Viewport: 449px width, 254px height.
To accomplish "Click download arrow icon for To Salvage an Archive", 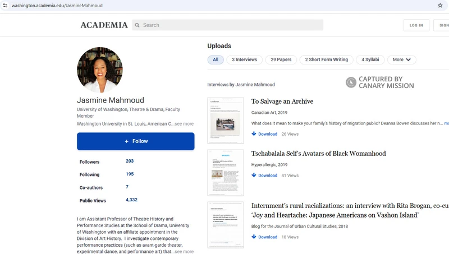I will point(254,133).
